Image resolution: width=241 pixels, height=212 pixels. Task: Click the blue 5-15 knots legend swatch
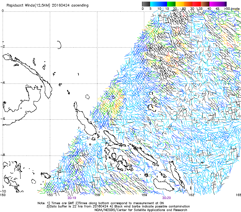click(159, 4)
